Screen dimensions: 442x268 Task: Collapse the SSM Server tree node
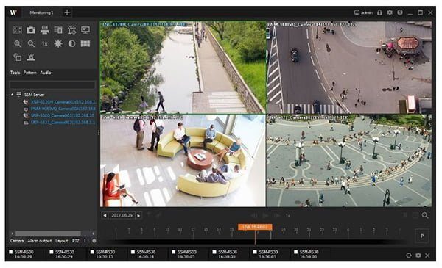click(x=12, y=95)
